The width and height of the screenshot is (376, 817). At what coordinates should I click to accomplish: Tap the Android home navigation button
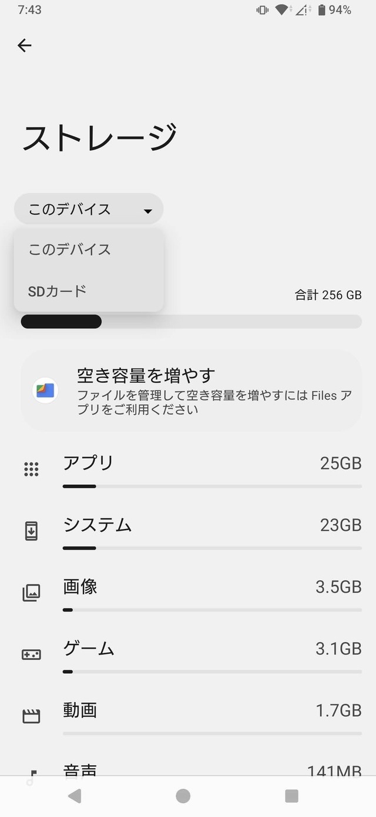[183, 796]
